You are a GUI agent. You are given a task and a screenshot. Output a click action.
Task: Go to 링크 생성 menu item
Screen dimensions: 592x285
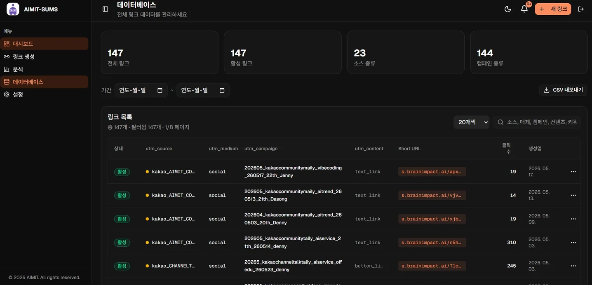[44, 56]
